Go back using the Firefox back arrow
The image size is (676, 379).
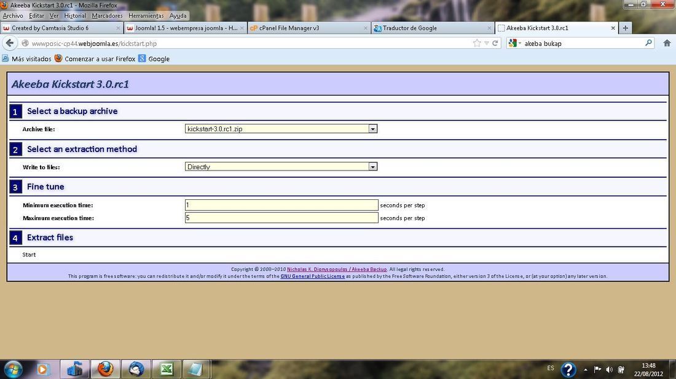[x=10, y=43]
